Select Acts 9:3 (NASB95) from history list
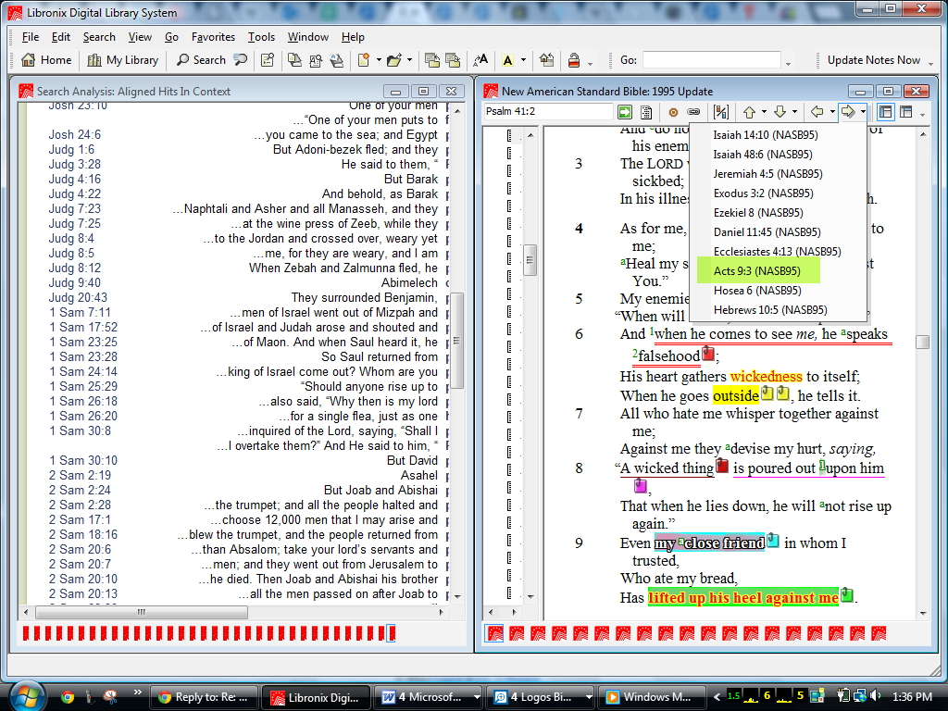948x711 pixels. click(x=758, y=271)
